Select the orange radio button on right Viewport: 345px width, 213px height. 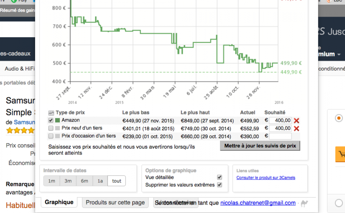(x=339, y=118)
